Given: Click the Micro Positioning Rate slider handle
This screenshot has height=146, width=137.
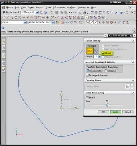Looking at the screenshot, I should click(107, 105).
